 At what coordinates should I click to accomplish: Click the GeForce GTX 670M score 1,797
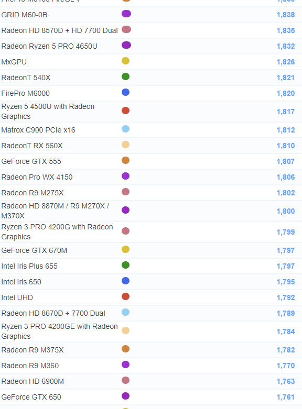[286, 250]
